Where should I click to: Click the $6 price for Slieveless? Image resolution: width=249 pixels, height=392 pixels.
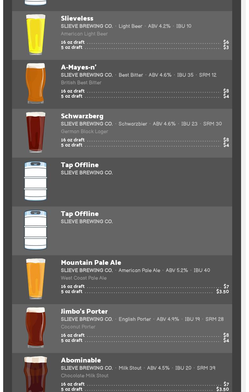click(226, 42)
